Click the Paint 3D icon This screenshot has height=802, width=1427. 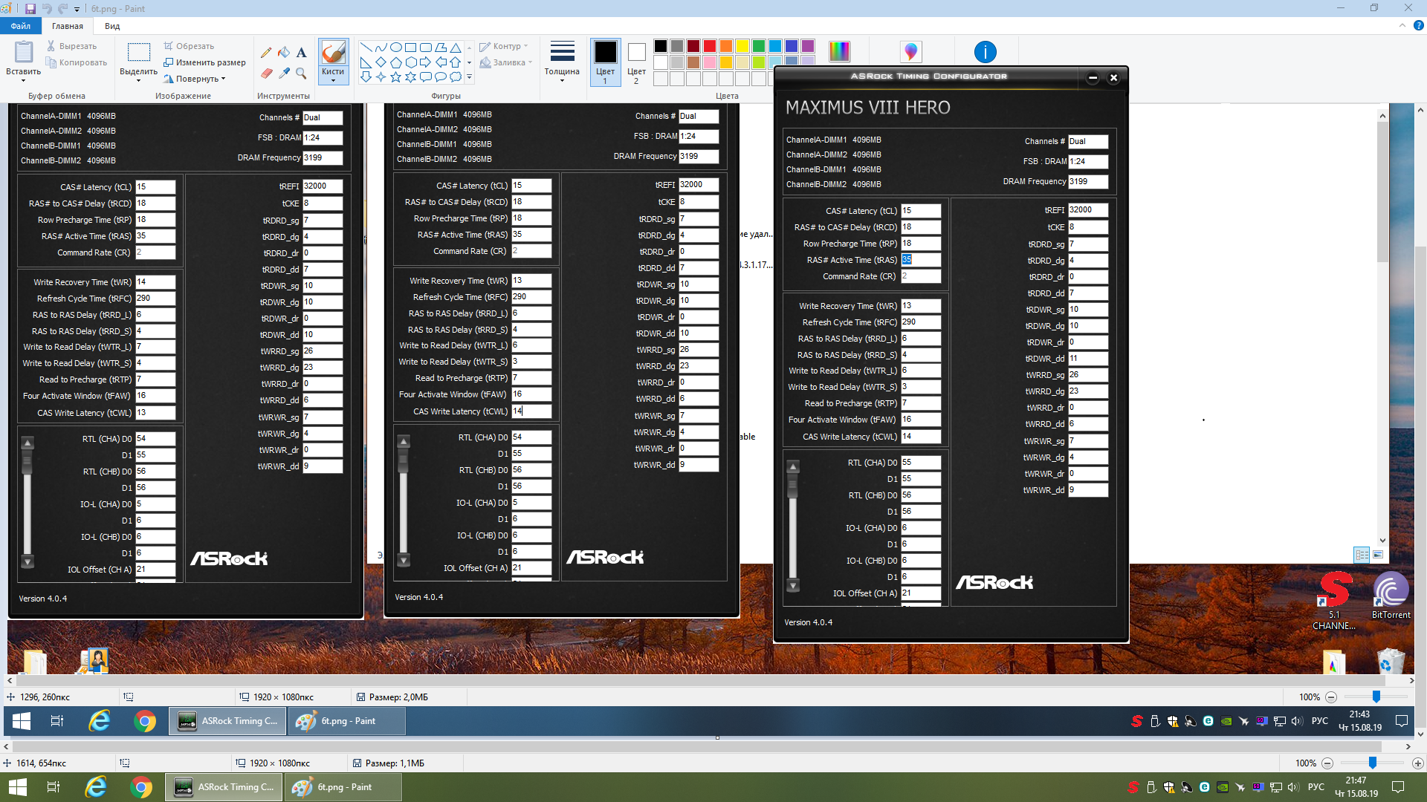tap(910, 52)
